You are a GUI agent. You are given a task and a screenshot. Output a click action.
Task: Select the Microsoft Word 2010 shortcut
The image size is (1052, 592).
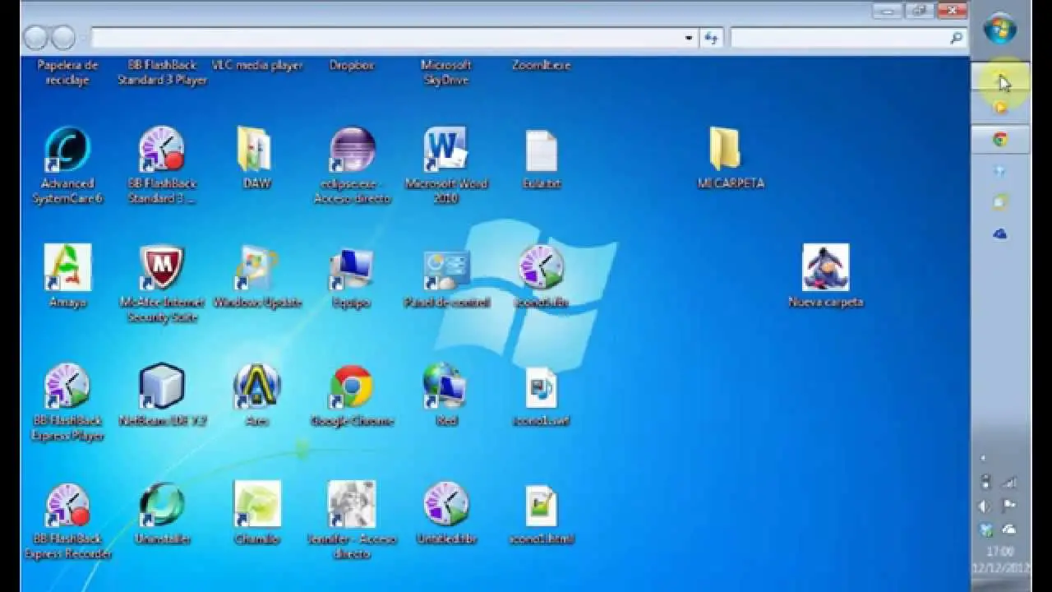[x=445, y=150]
